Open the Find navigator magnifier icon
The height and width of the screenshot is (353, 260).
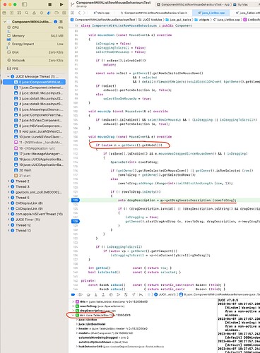(27, 13)
